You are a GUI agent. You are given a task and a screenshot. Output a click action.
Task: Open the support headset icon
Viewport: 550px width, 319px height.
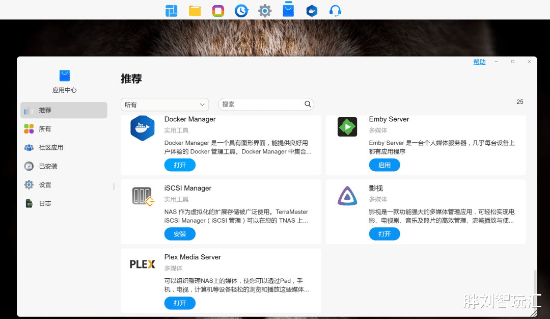(x=335, y=11)
